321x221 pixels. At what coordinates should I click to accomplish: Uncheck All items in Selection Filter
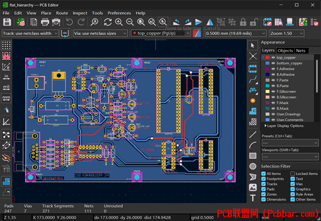263,174
